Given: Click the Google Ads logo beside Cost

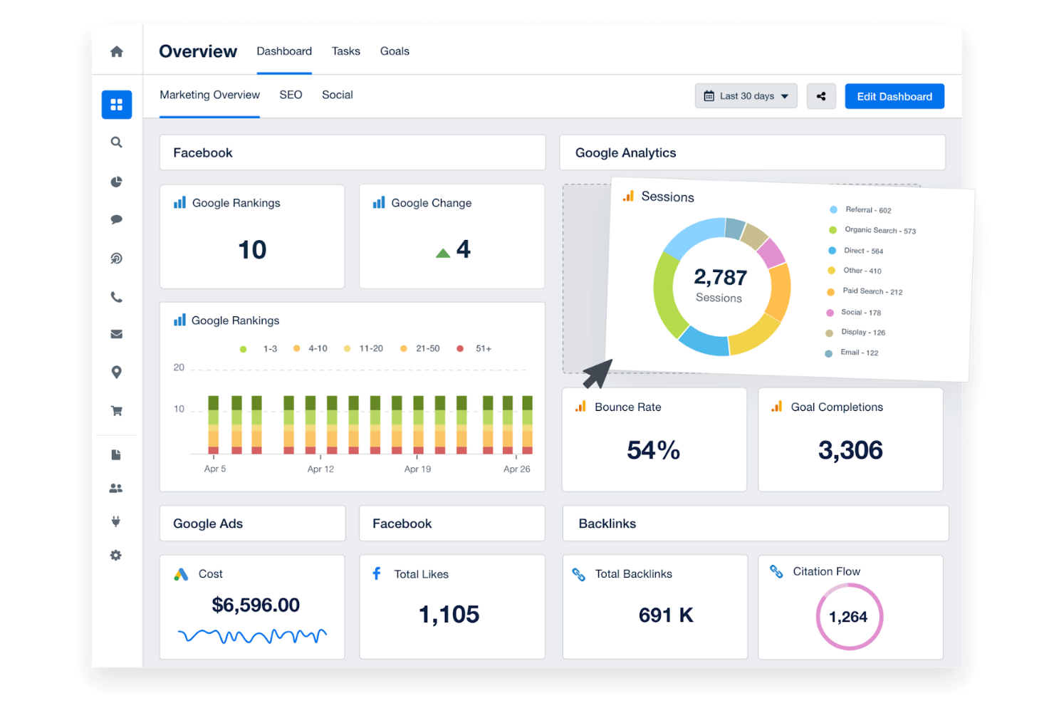Looking at the screenshot, I should (182, 574).
